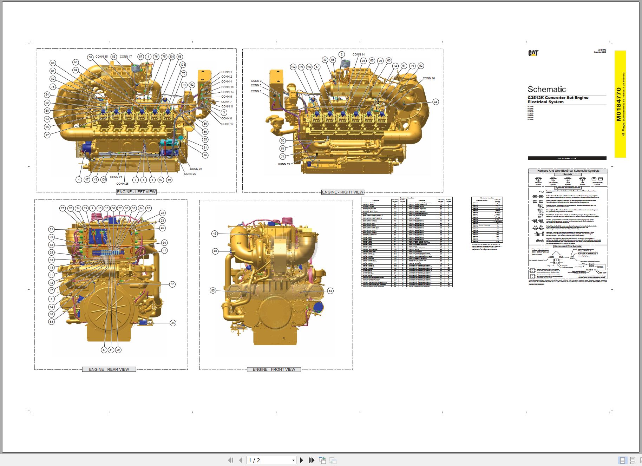Go to the first page

230,460
